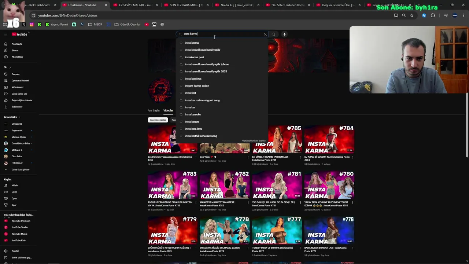Open the MEKİP bookmarks folder
The image size is (469, 264).
pos(95,25)
